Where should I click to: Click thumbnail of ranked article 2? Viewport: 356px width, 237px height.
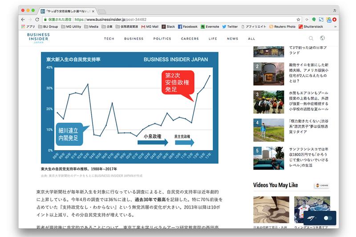pos(269,74)
